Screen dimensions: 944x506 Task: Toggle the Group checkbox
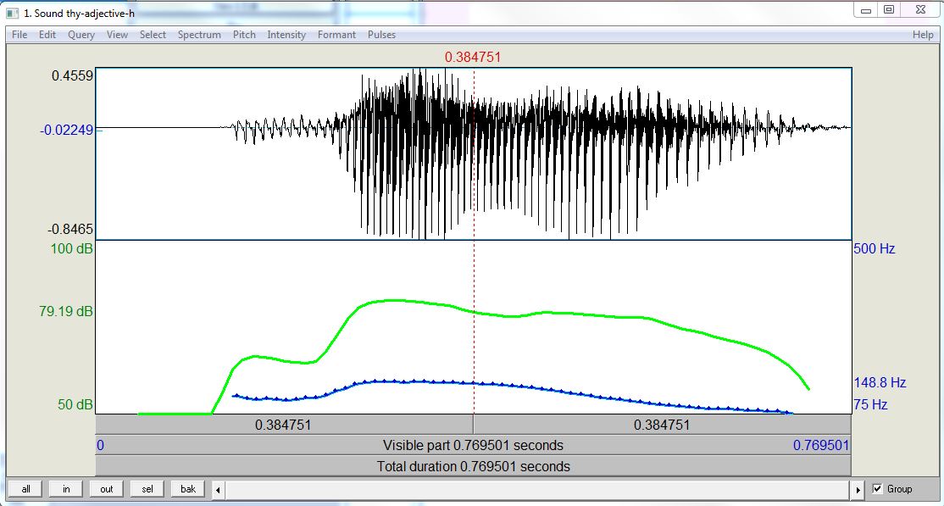click(878, 489)
